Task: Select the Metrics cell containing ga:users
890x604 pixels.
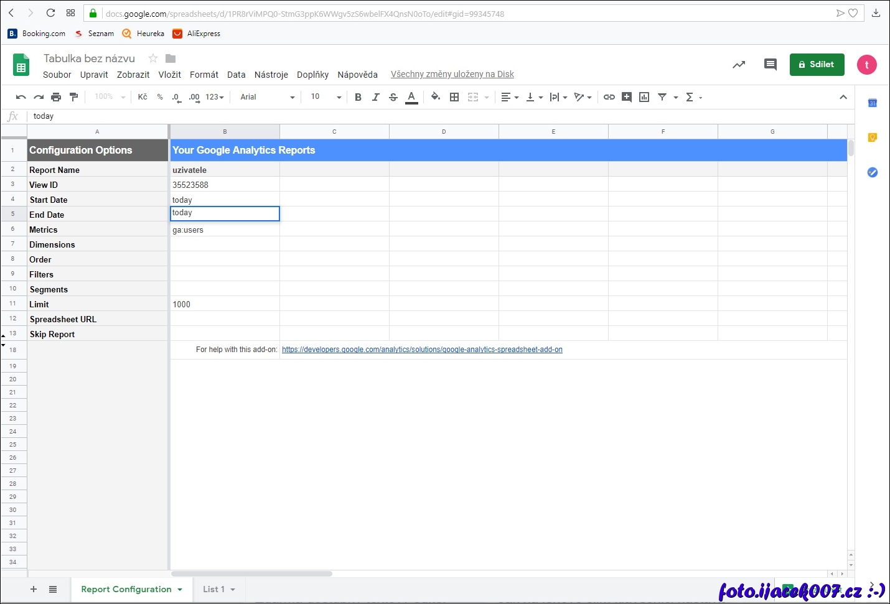Action: pos(225,230)
